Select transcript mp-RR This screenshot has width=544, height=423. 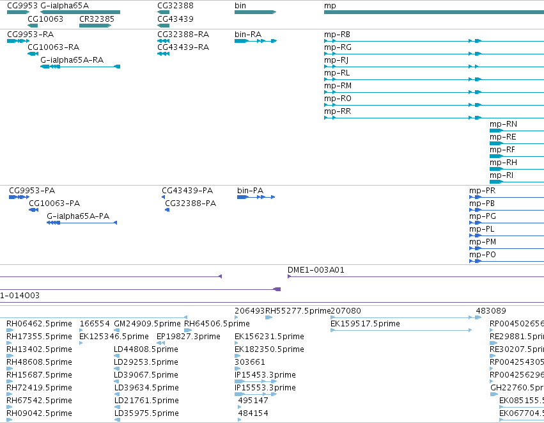tap(434, 118)
